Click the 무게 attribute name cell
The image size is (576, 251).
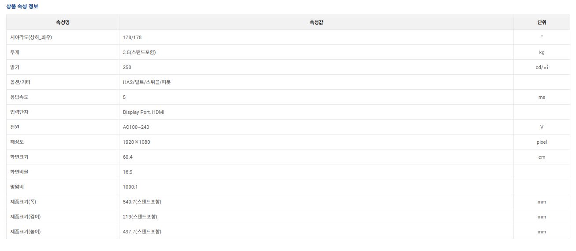pyautogui.click(x=63, y=52)
